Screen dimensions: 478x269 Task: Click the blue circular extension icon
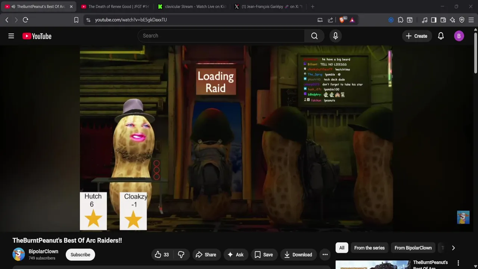391,20
